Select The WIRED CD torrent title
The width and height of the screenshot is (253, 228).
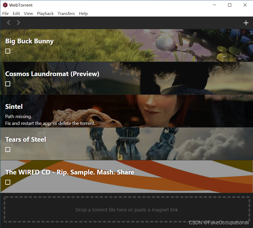tap(70, 172)
